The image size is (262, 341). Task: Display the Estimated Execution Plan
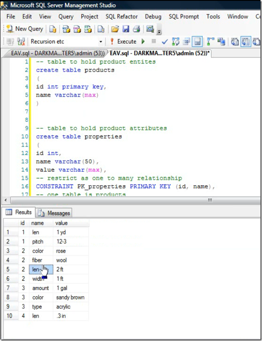coord(176,41)
